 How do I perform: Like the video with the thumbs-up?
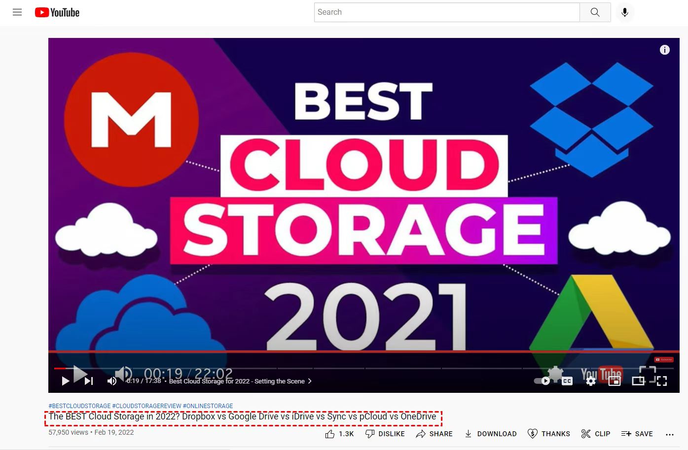339,434
